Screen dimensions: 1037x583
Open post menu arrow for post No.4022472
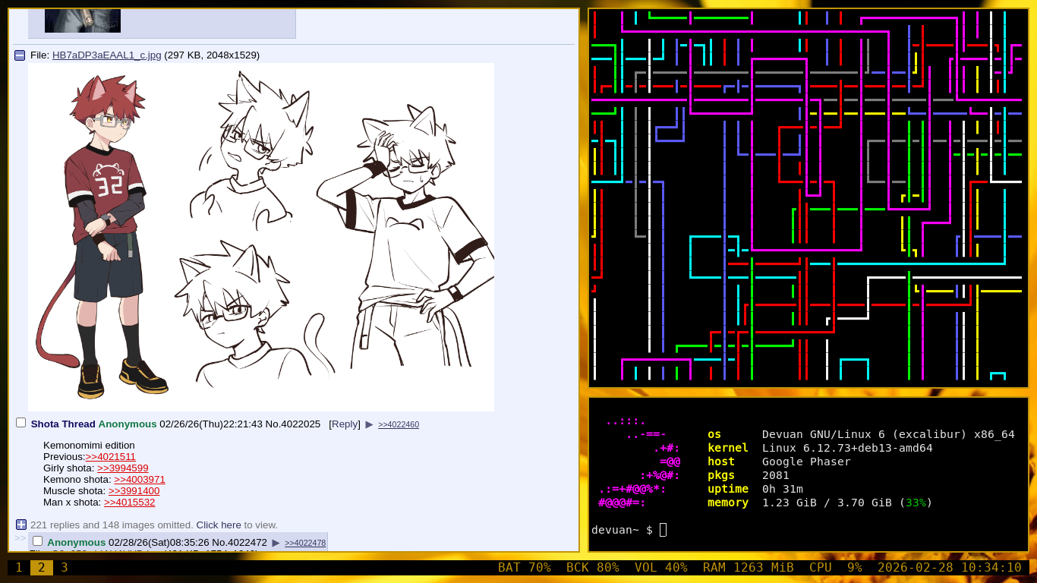tap(276, 543)
